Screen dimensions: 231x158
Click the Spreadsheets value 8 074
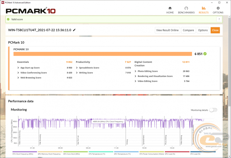click(x=128, y=68)
